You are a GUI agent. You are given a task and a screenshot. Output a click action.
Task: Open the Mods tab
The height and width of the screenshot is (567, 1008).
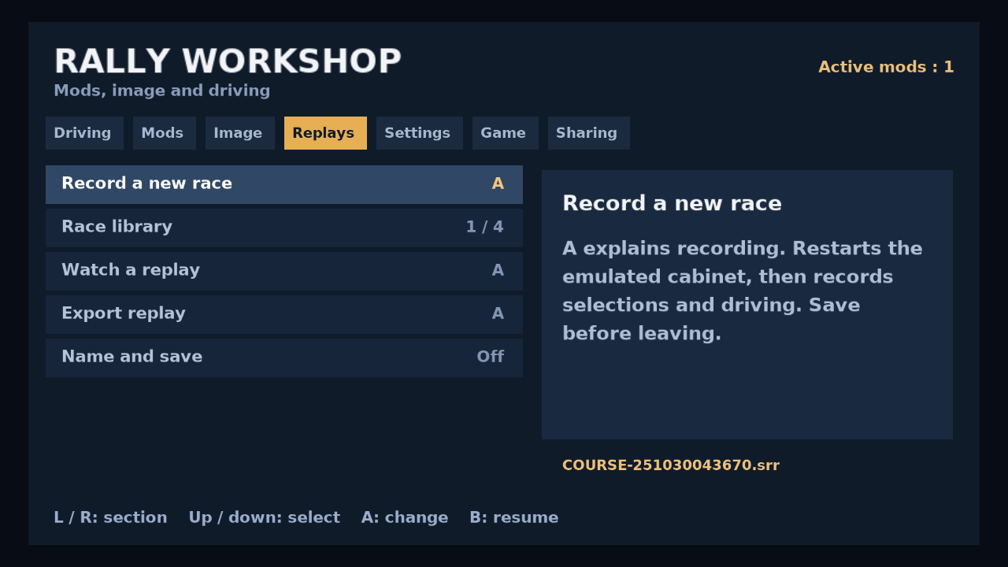(x=165, y=133)
